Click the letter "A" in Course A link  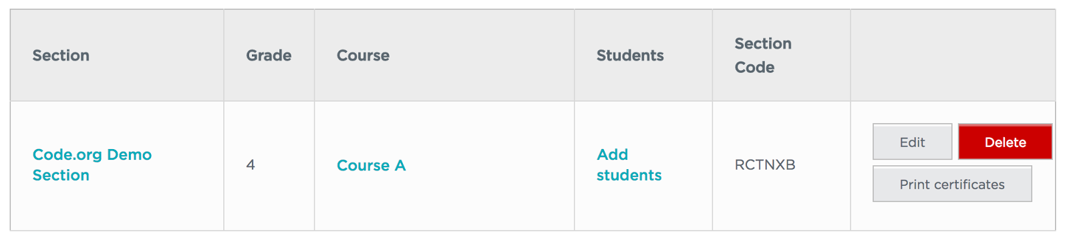coord(400,165)
